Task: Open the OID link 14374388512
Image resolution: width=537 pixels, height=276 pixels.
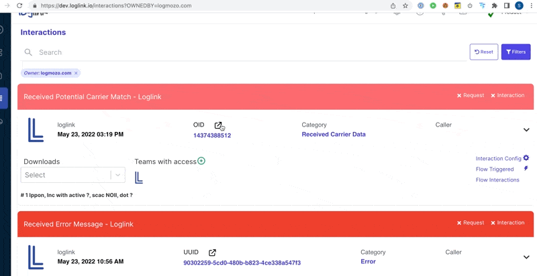Action: tap(212, 135)
